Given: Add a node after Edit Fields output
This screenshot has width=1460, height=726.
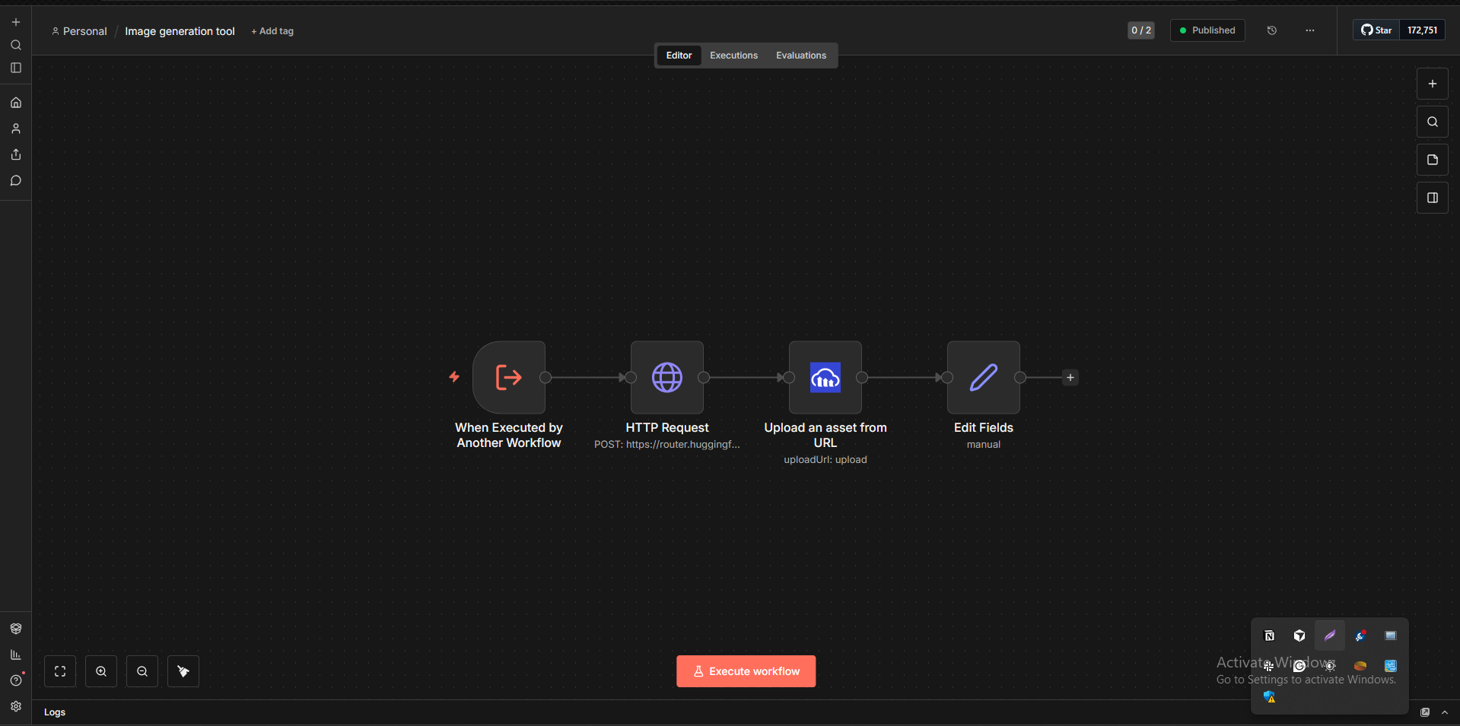Looking at the screenshot, I should pos(1070,377).
